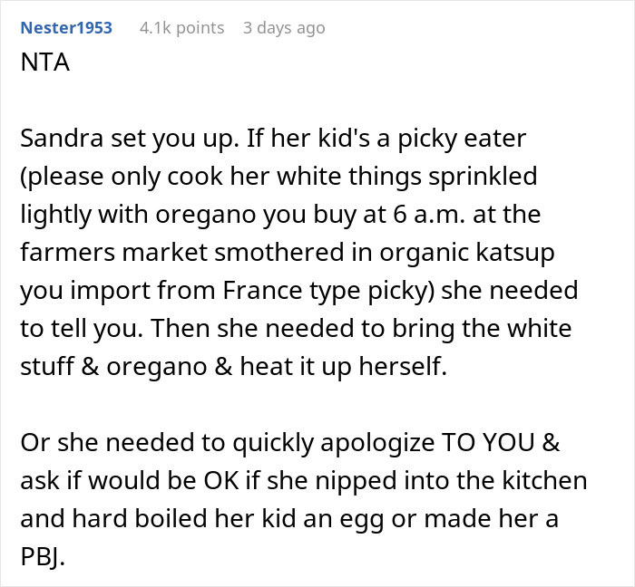Click the line beginning "(please only cook her"
The height and width of the screenshot is (587, 635).
coord(279,177)
